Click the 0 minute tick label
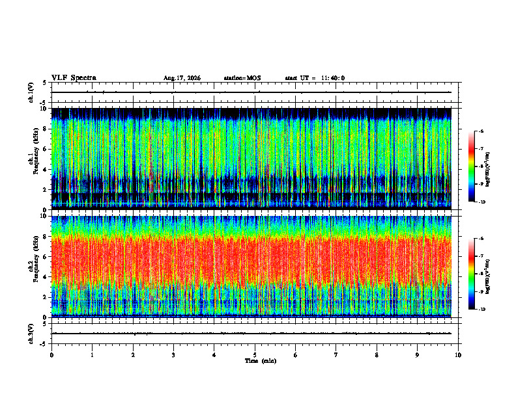The image size is (516, 398). click(51, 355)
